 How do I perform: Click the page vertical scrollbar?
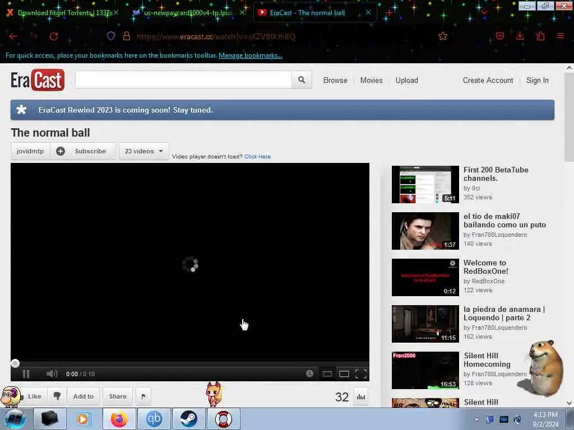569,116
